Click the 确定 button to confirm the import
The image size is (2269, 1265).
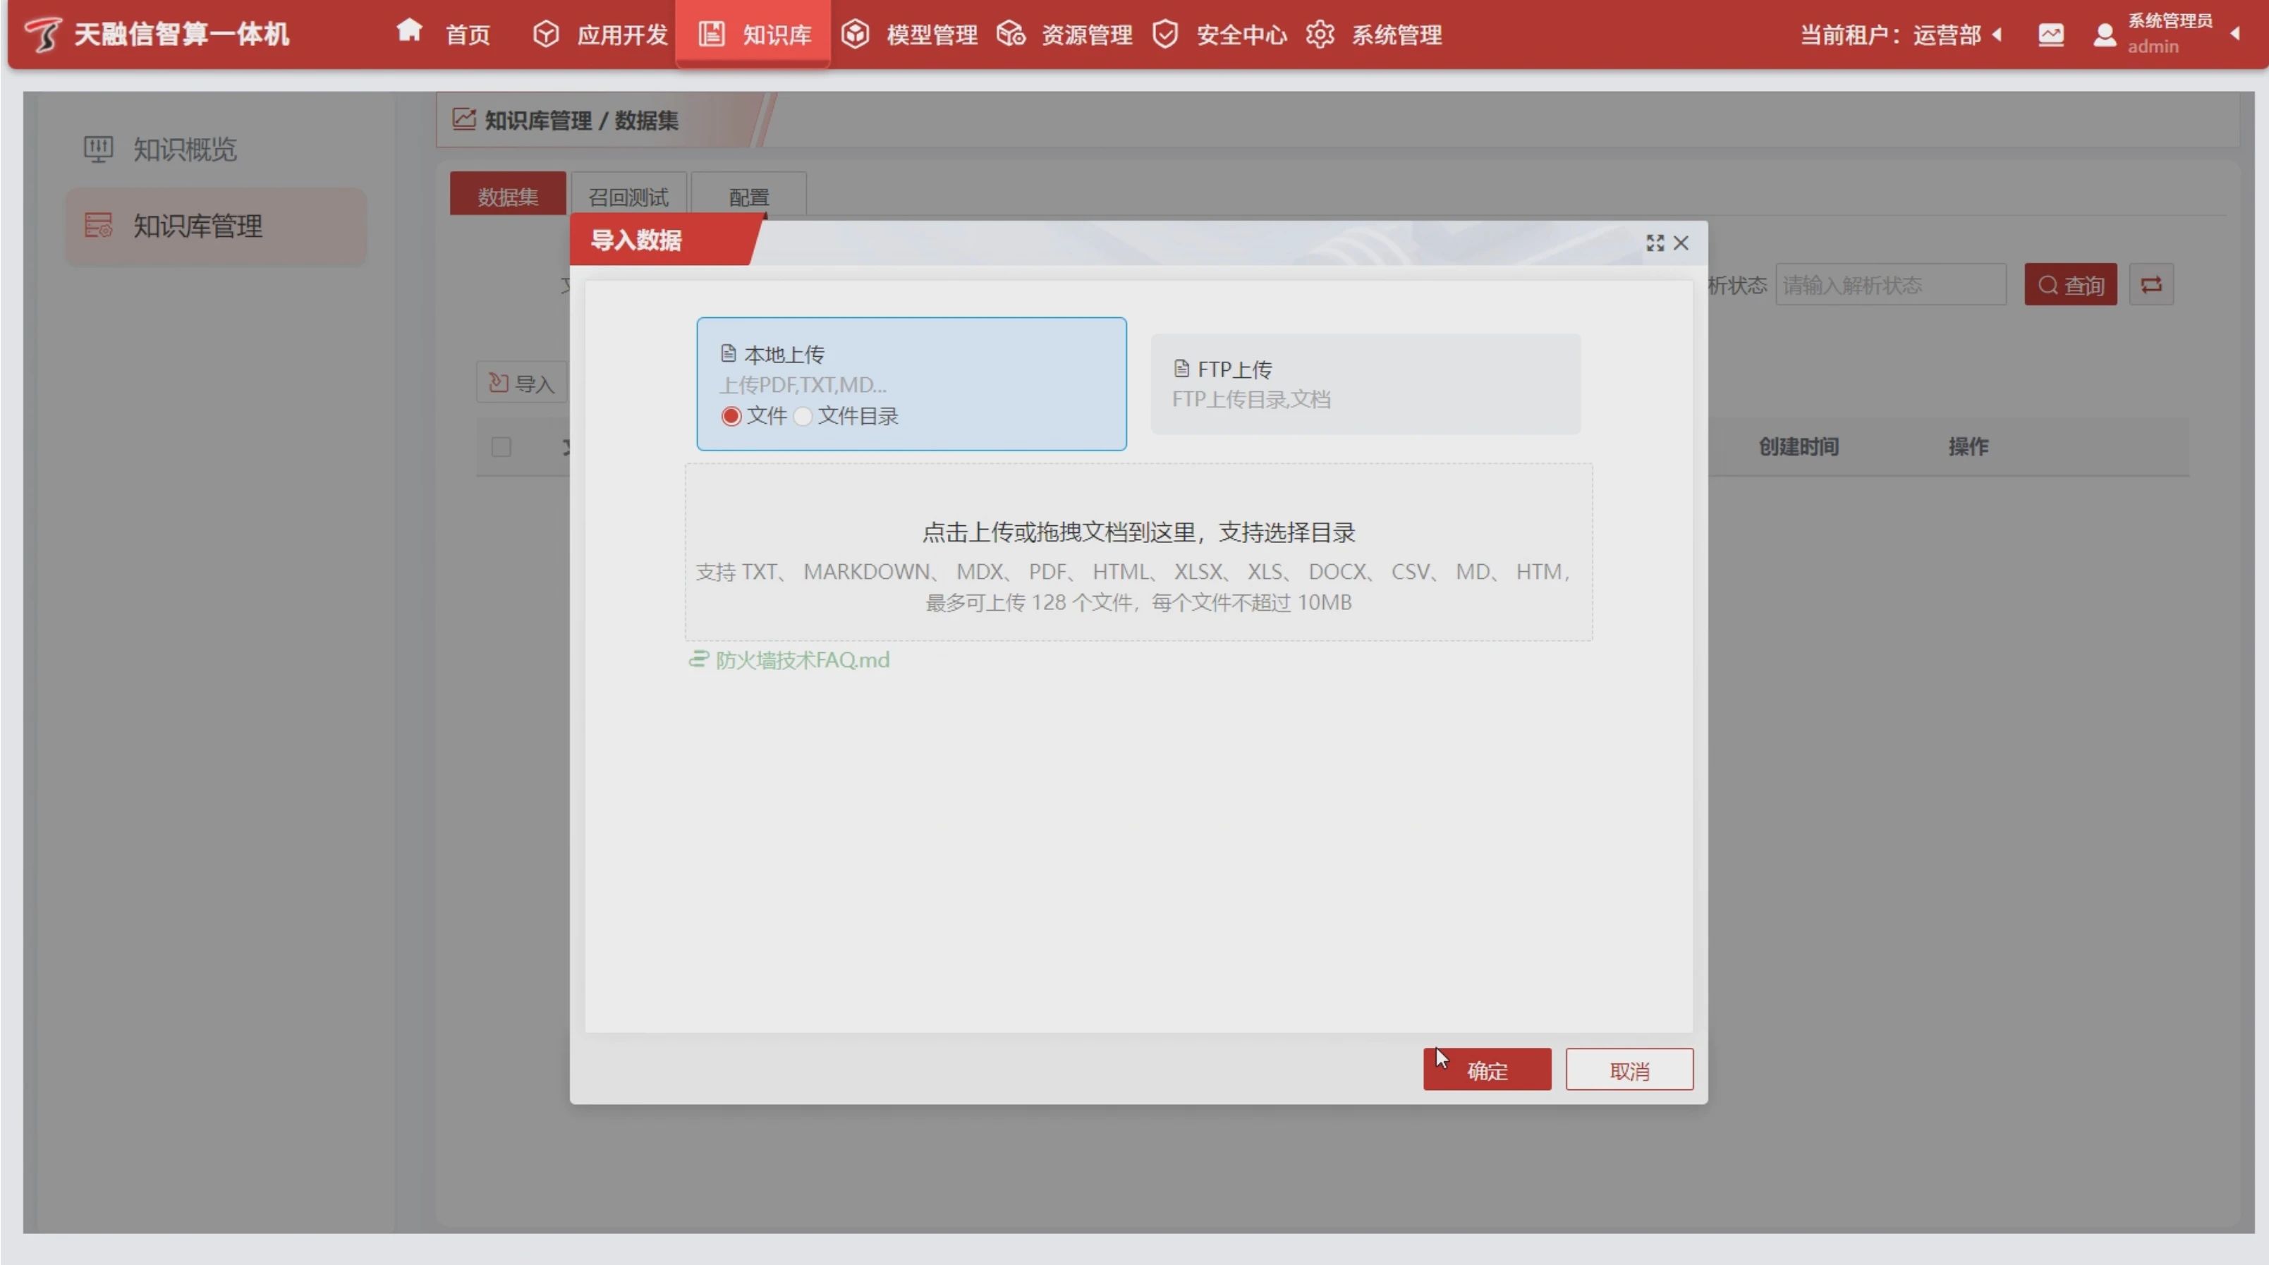[1486, 1070]
